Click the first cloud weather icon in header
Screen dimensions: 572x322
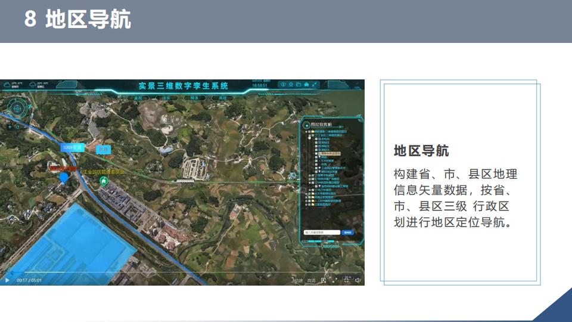pos(7,85)
